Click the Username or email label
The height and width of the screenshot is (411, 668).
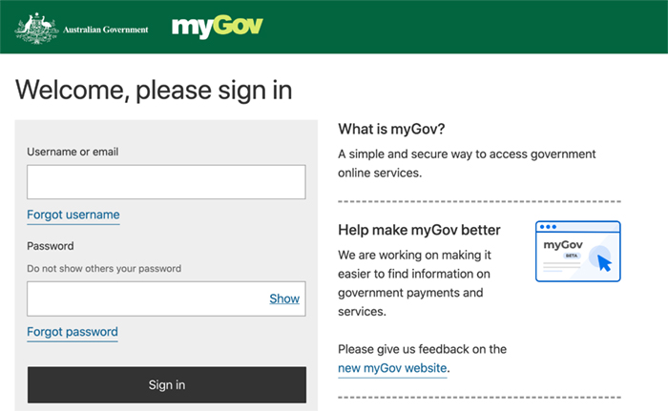(73, 152)
